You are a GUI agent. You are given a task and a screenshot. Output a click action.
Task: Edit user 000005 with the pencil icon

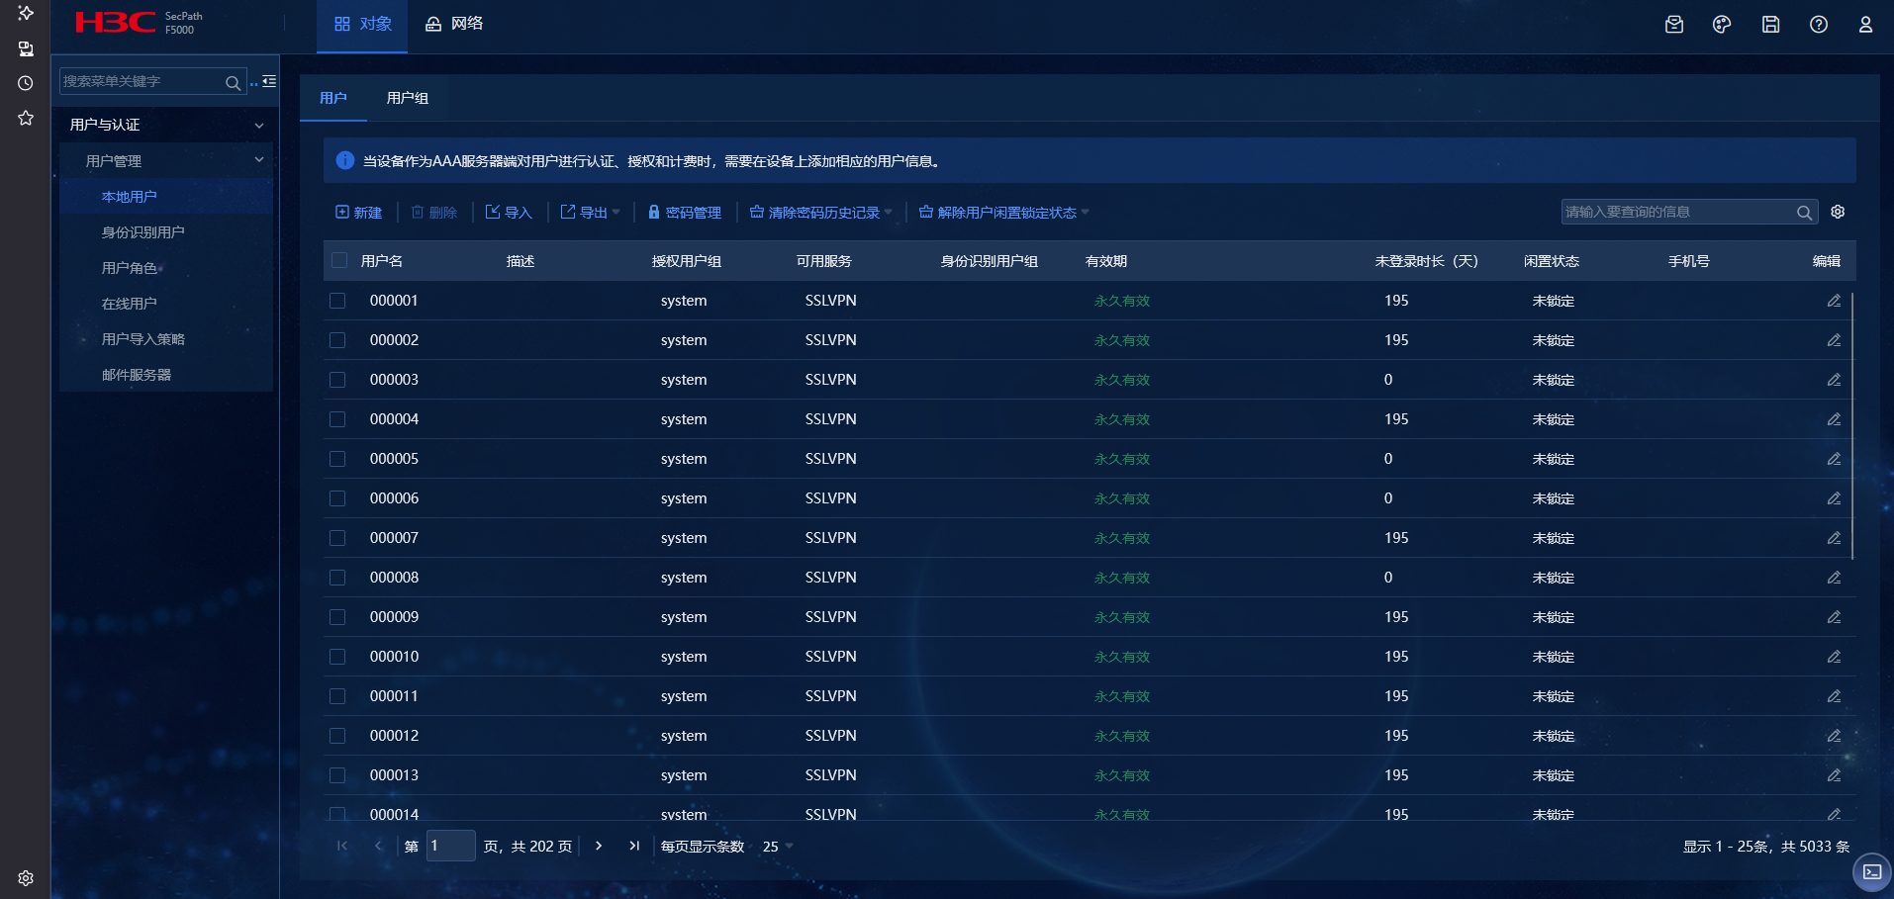click(1834, 459)
